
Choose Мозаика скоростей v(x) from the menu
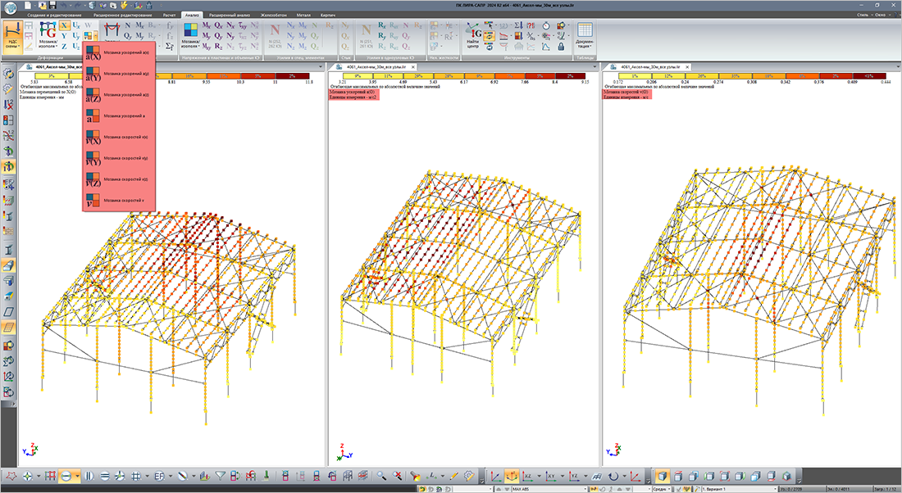pyautogui.click(x=119, y=138)
